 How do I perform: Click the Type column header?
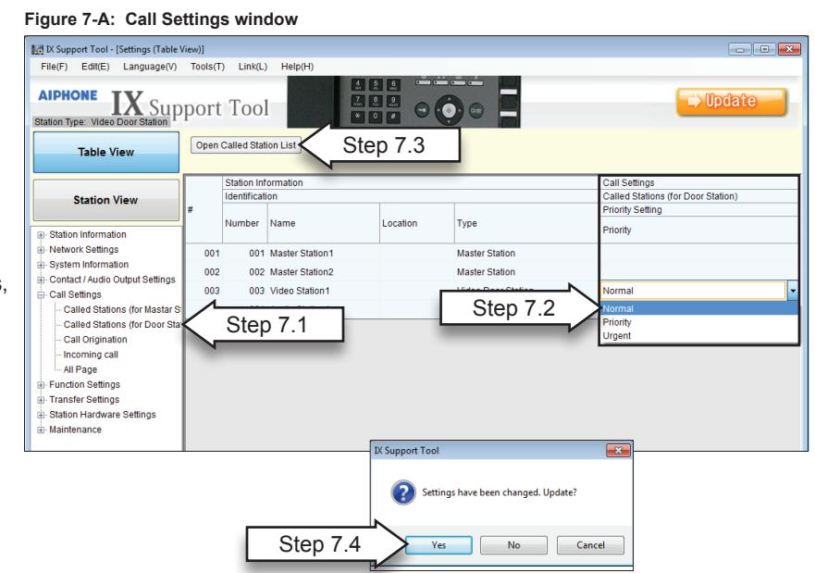tap(526, 223)
